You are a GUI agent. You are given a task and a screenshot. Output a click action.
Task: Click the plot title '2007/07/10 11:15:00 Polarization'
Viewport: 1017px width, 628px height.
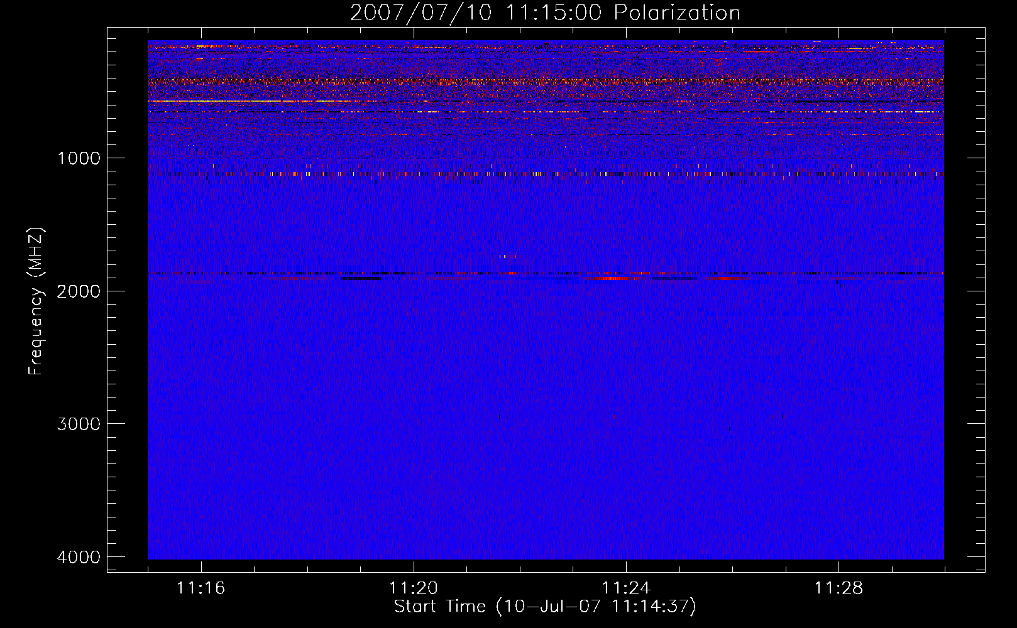(x=545, y=13)
